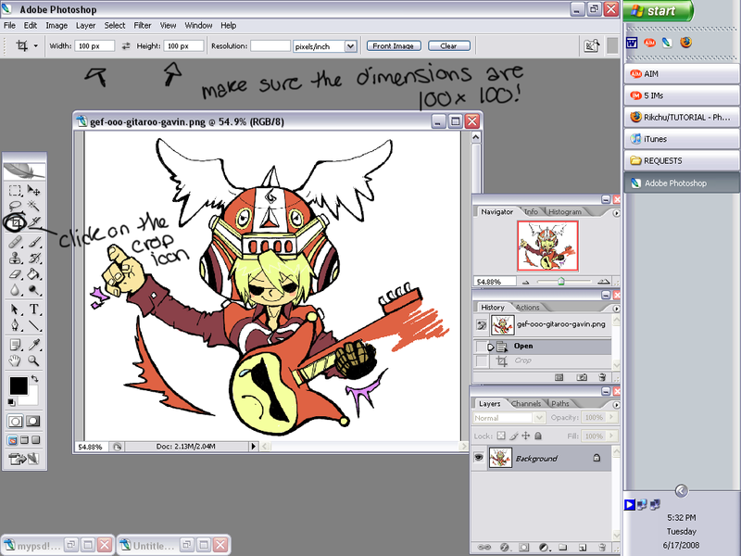The width and height of the screenshot is (741, 556).
Task: Select the Pen tool
Action: [x=15, y=325]
